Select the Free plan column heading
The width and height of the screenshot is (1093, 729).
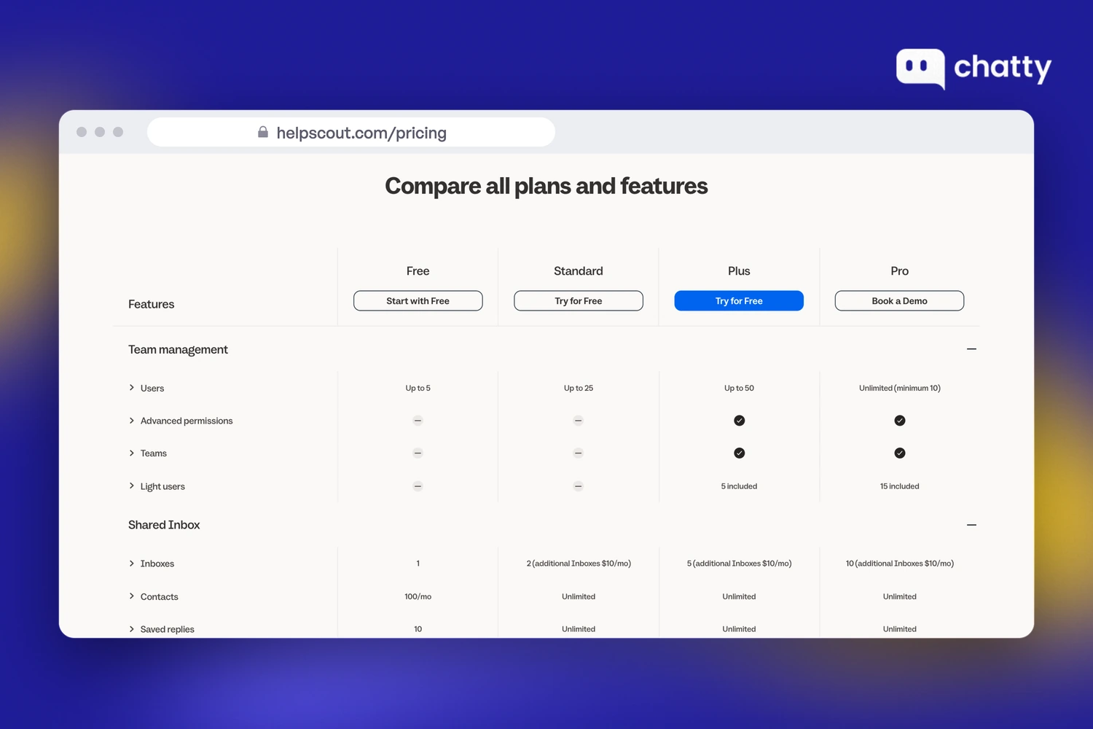[418, 271]
